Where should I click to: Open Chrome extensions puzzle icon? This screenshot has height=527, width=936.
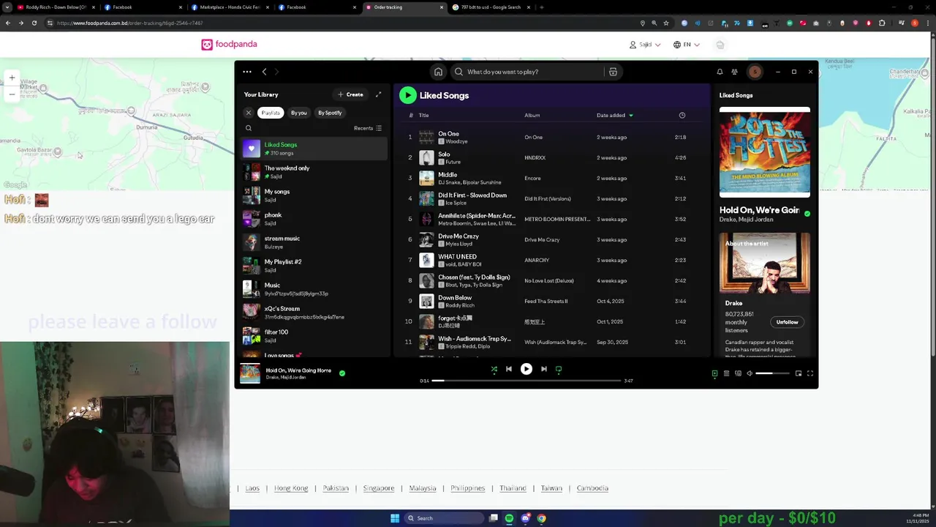(x=882, y=23)
